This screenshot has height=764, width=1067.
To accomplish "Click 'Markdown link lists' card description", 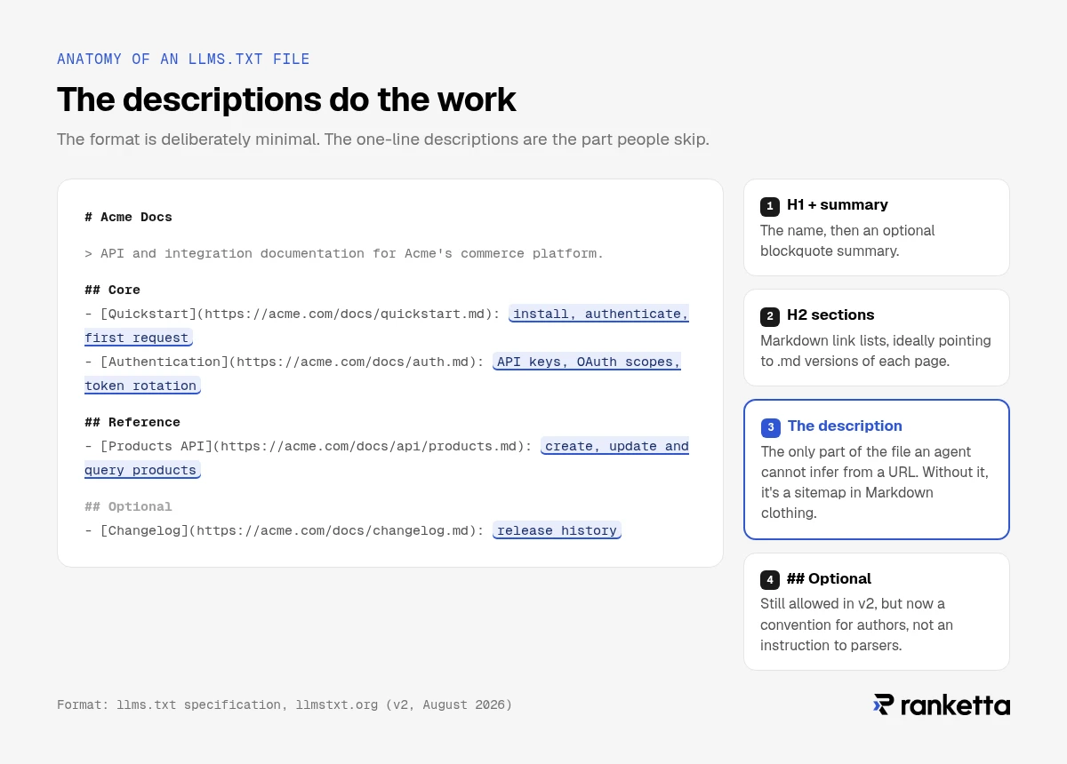I will pos(876,351).
